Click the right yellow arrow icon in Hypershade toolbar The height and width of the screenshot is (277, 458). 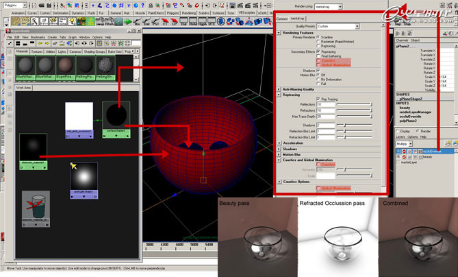(x=47, y=43)
